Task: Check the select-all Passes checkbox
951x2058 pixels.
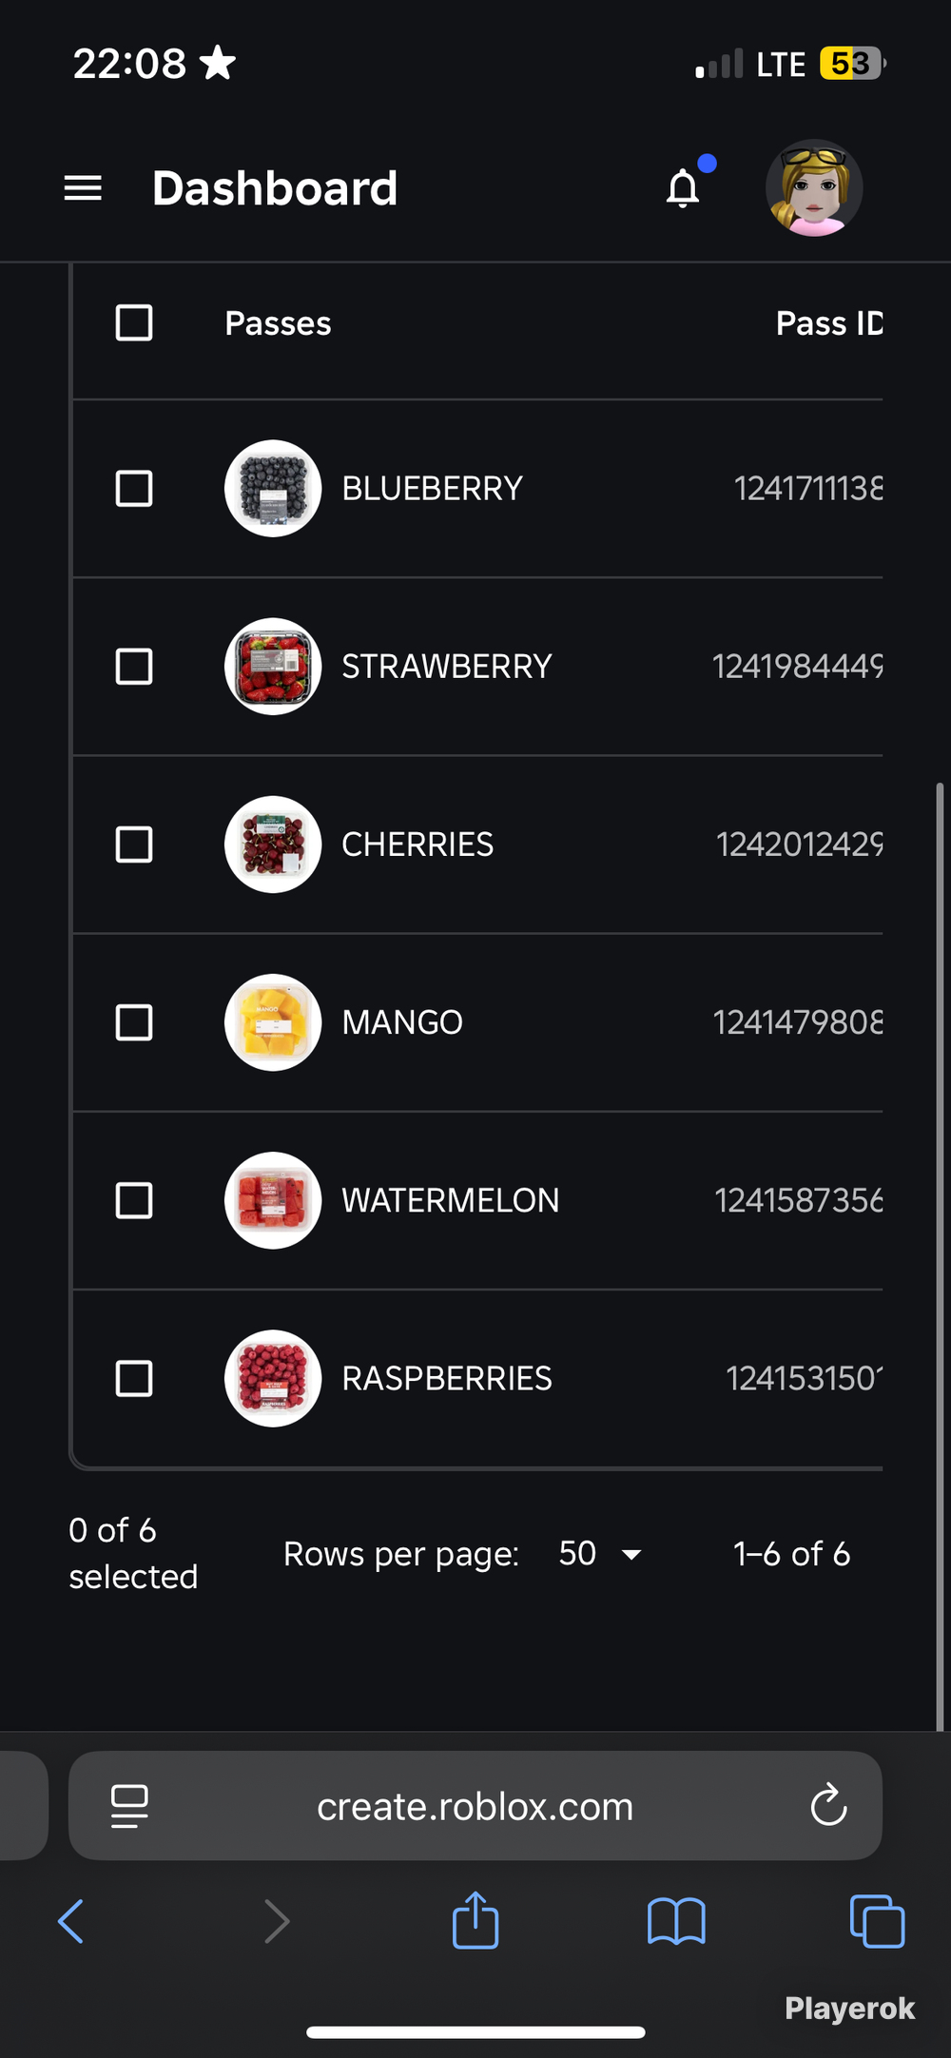Action: point(134,323)
